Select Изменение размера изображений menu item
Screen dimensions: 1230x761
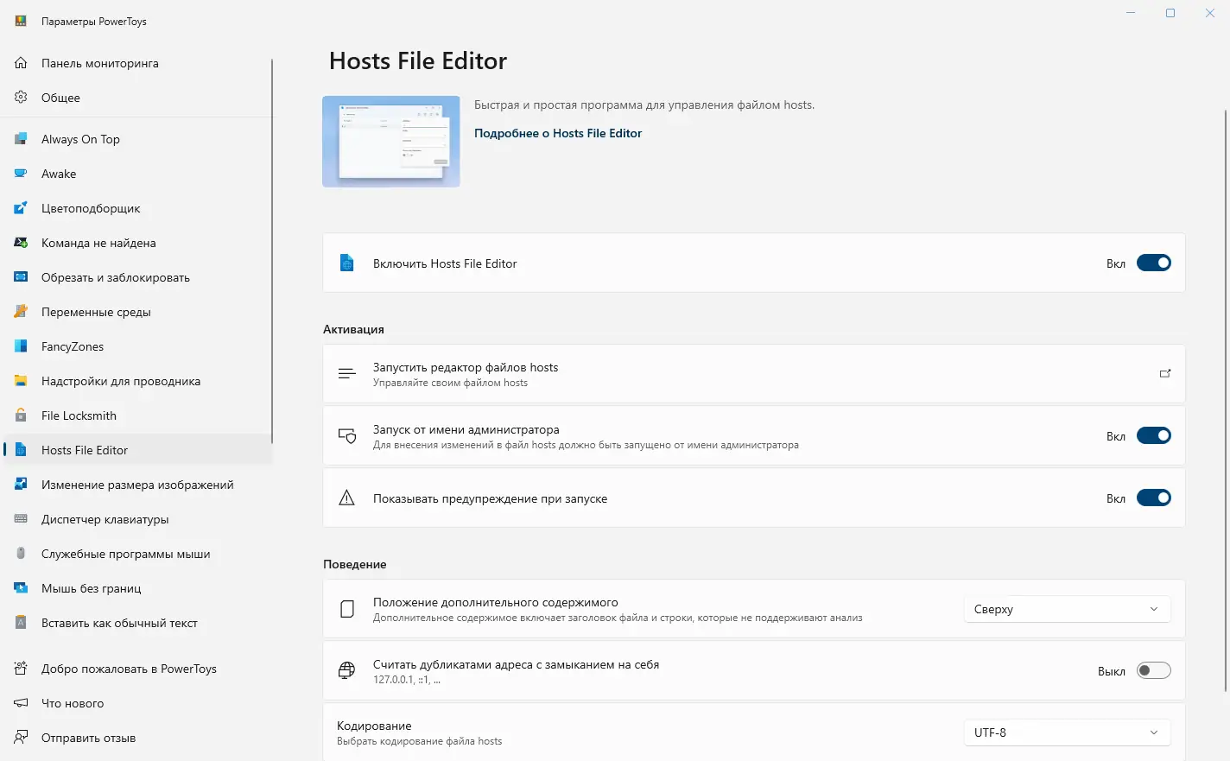pyautogui.click(x=137, y=485)
